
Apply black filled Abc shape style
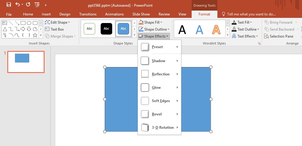click(106, 29)
